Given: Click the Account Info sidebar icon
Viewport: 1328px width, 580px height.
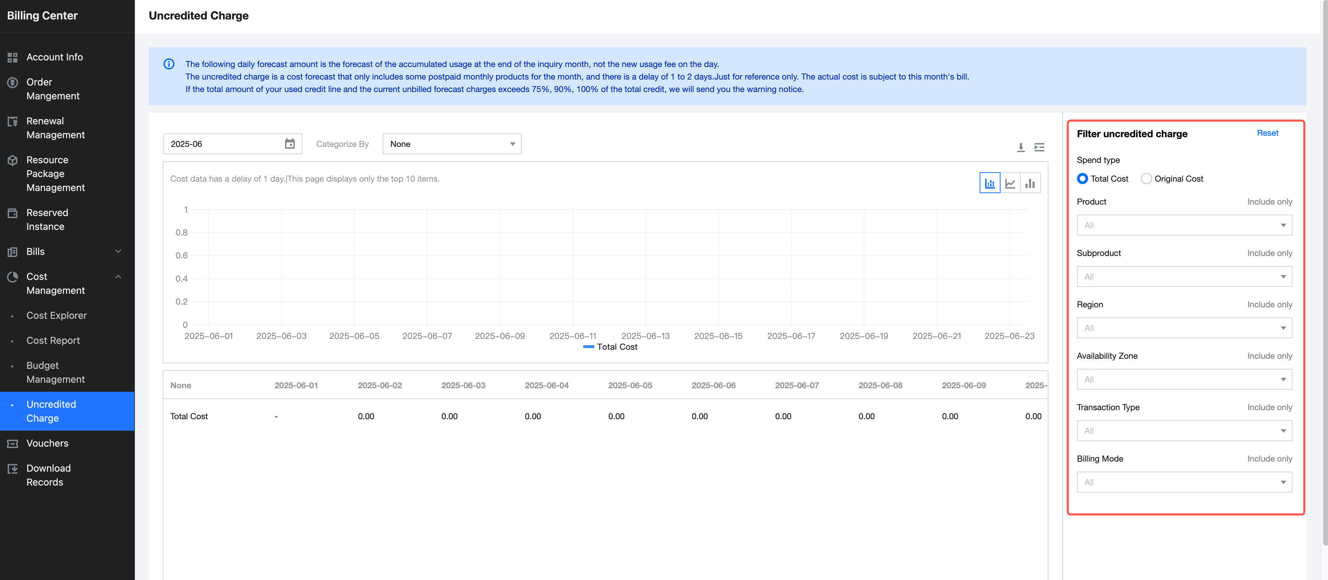Looking at the screenshot, I should [13, 57].
